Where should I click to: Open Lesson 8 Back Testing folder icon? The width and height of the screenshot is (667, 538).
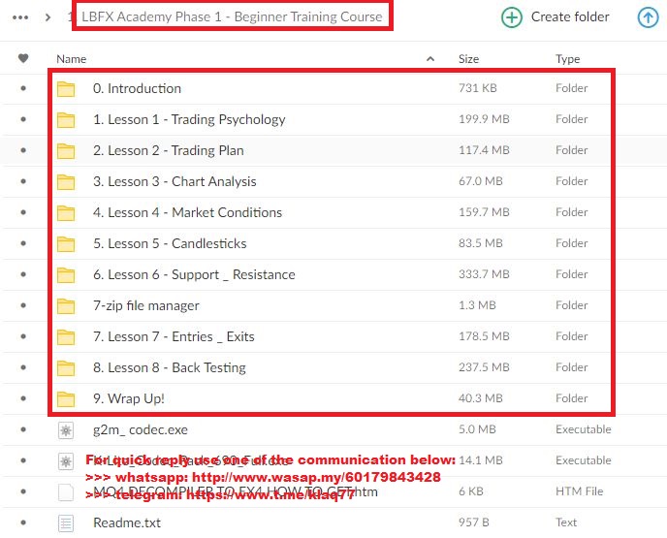(66, 368)
